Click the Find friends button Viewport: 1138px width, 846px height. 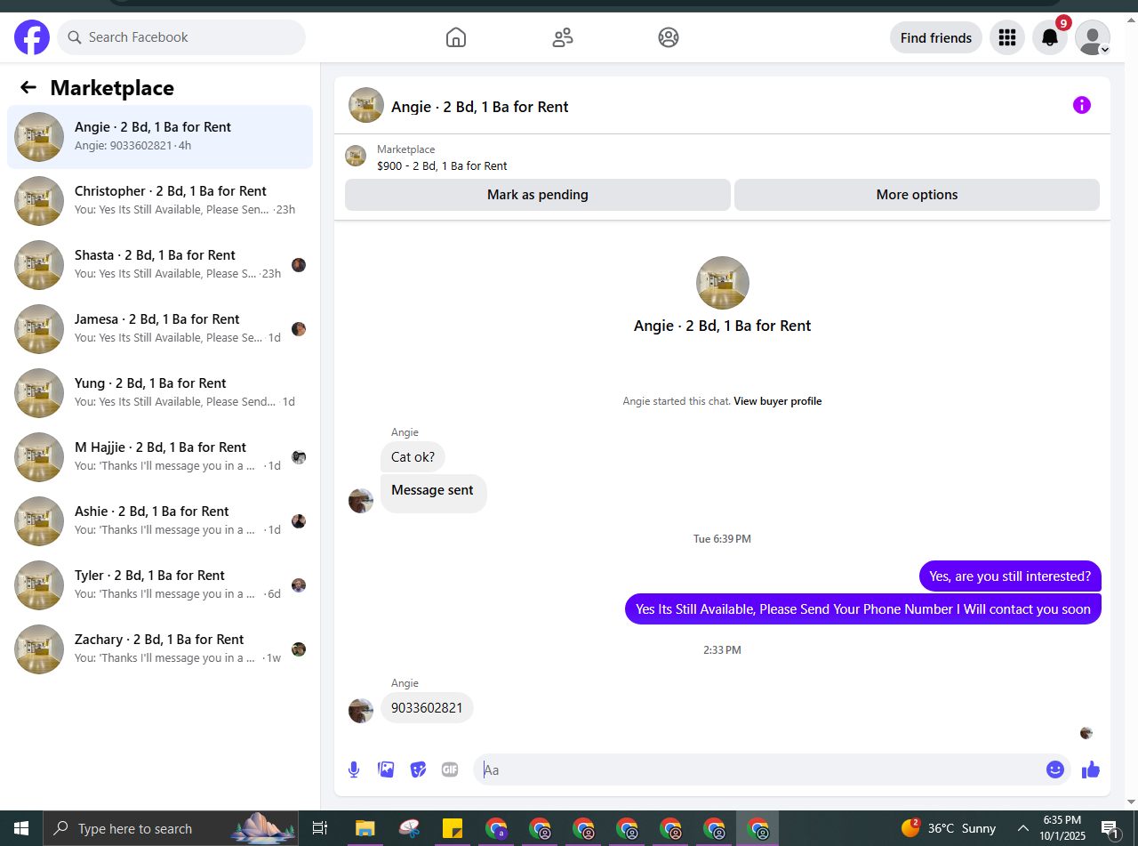pyautogui.click(x=936, y=37)
